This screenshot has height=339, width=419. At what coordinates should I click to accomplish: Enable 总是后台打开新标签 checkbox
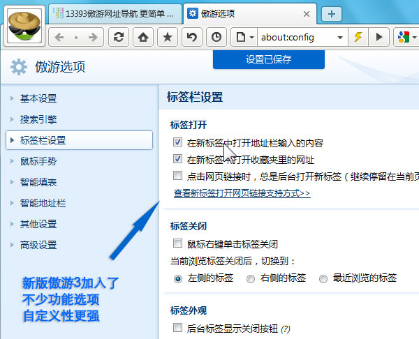click(177, 176)
